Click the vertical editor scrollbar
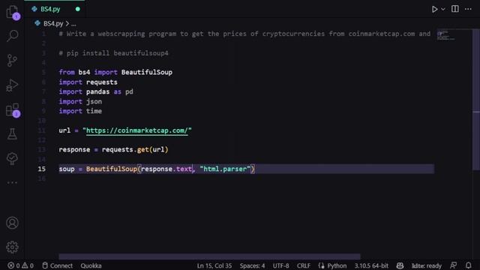The image size is (480, 270). click(476, 100)
